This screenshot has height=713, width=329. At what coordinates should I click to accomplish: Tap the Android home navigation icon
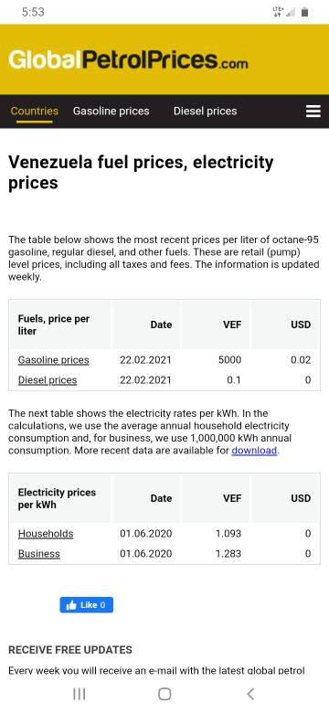pyautogui.click(x=164, y=694)
